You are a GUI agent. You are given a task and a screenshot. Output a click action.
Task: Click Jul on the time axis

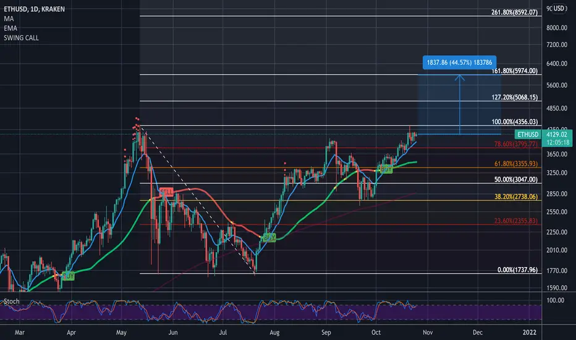[222, 333]
